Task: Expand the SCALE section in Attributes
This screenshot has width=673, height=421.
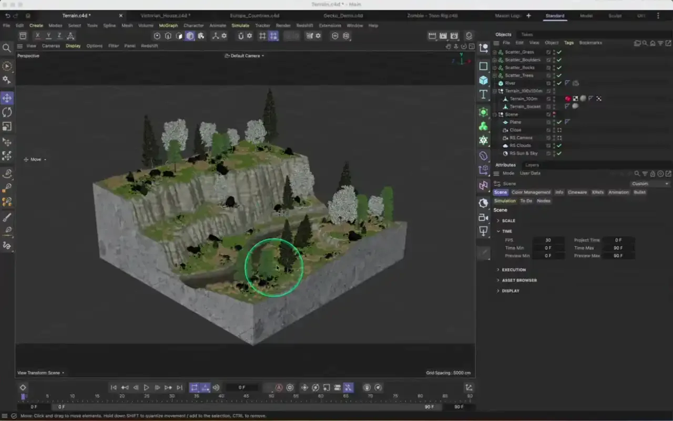Action: pos(506,220)
